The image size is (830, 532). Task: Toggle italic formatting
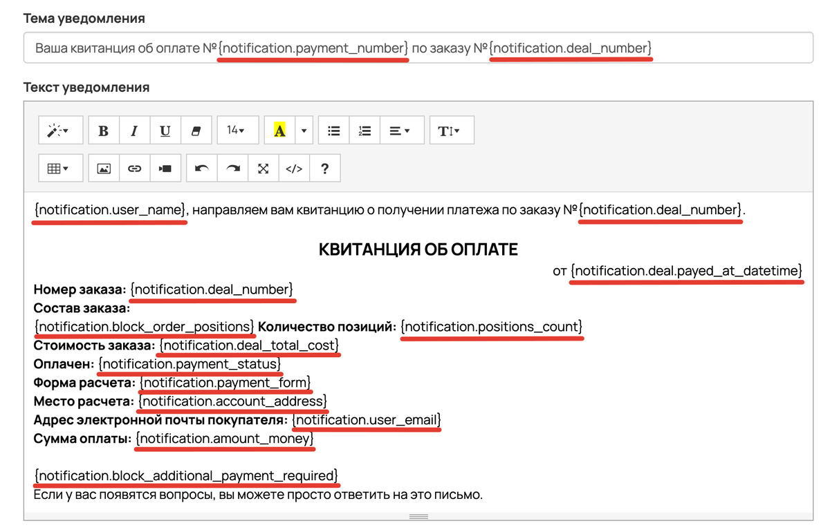(x=135, y=130)
